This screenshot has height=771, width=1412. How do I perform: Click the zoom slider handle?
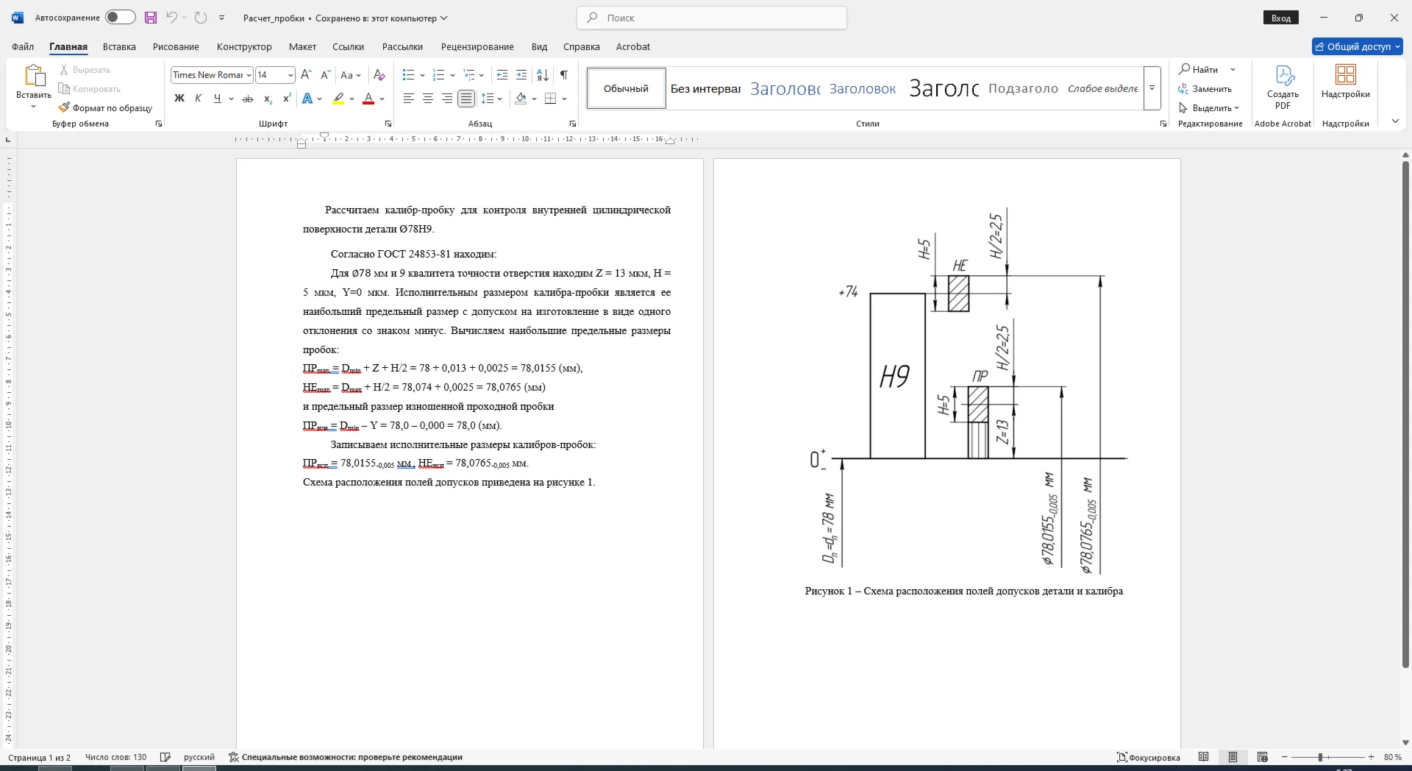1320,757
